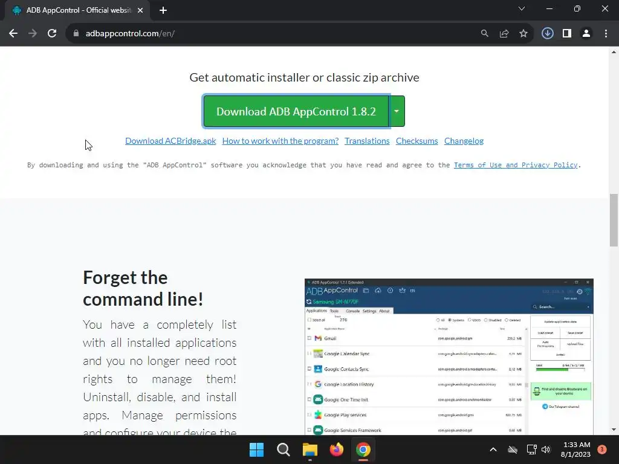Open the volume control tray icon
Viewport: 619px width, 464px height.
tap(546, 449)
